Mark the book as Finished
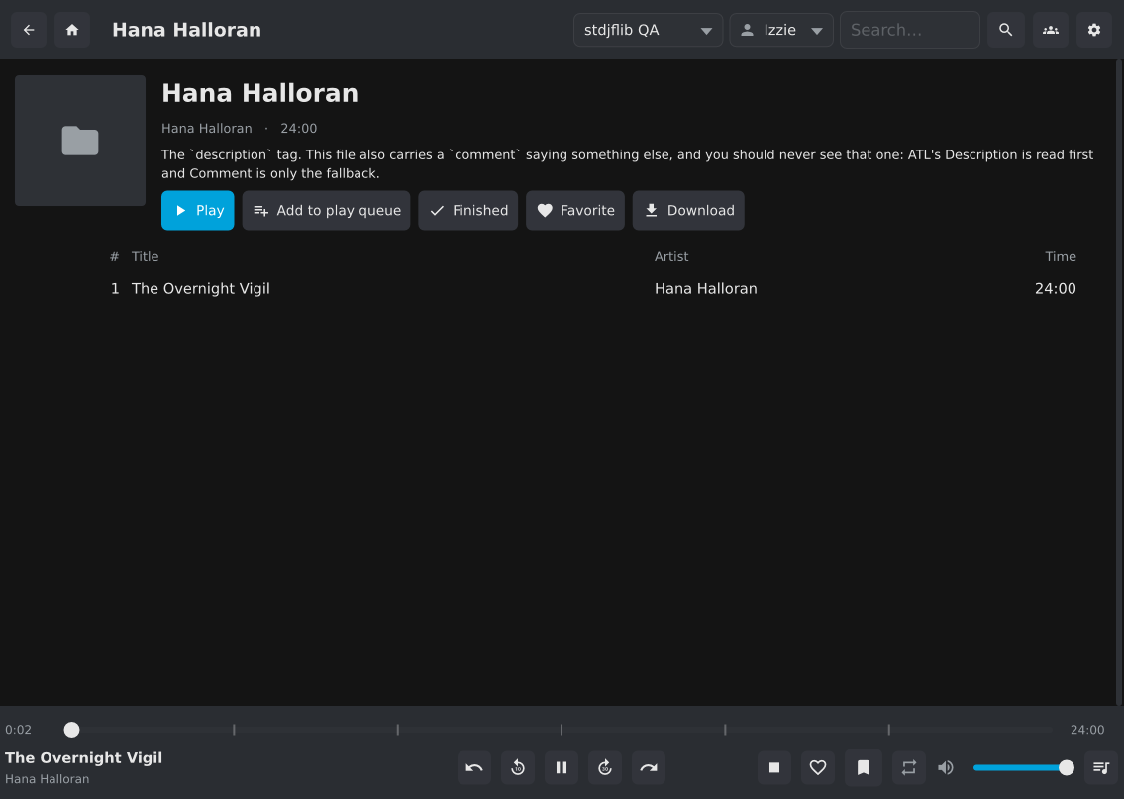Image resolution: width=1124 pixels, height=799 pixels. (467, 210)
